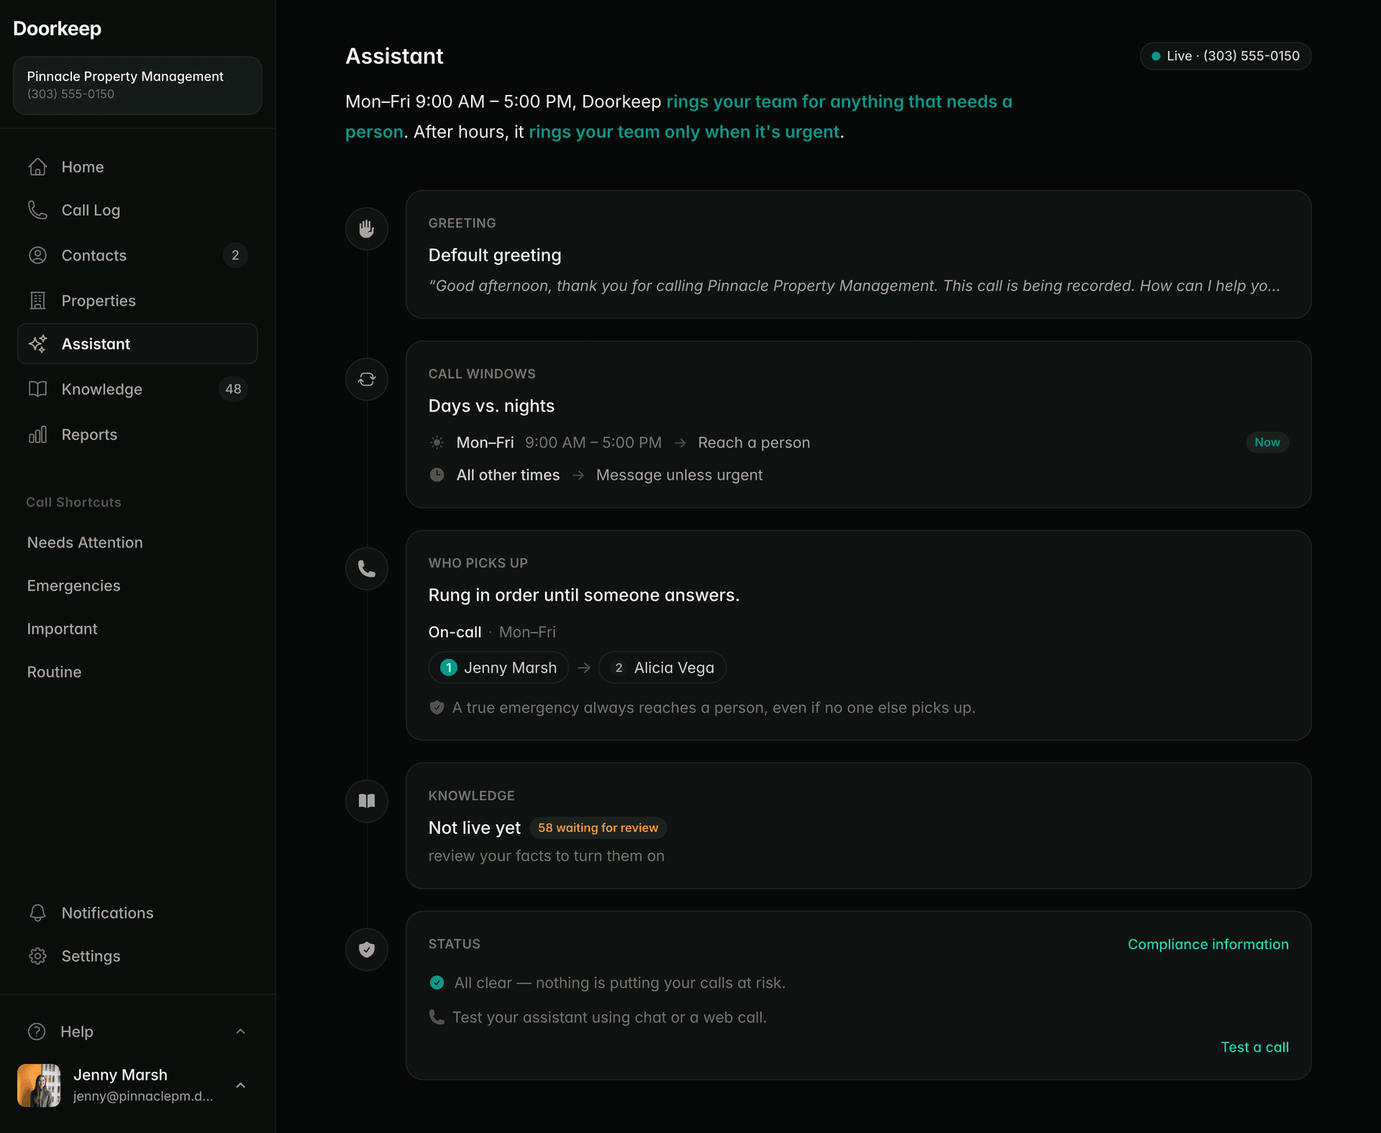Open Pinnacle Property Management workspace switcher
1381x1133 pixels.
pos(137,85)
